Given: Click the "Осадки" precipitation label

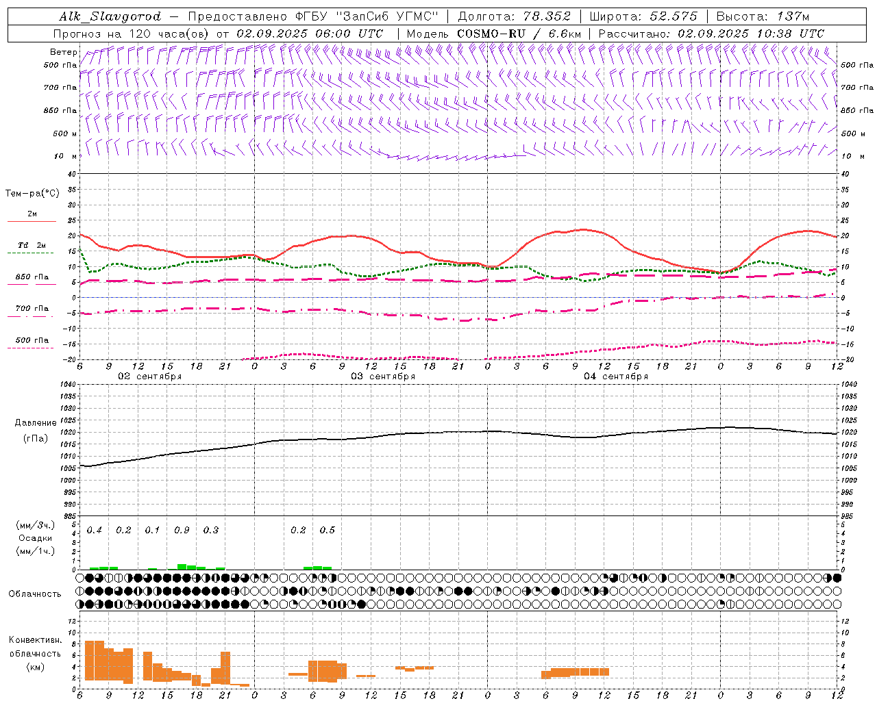Looking at the screenshot, I should tap(36, 538).
